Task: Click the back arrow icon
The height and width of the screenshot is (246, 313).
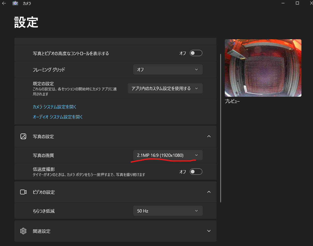Action: (x=4, y=4)
